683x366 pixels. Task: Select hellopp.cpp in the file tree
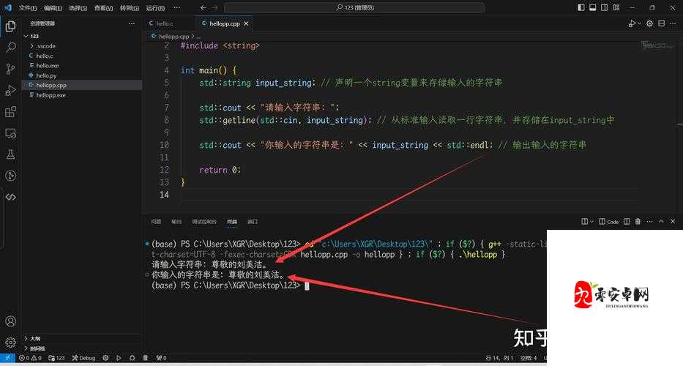tap(82, 85)
